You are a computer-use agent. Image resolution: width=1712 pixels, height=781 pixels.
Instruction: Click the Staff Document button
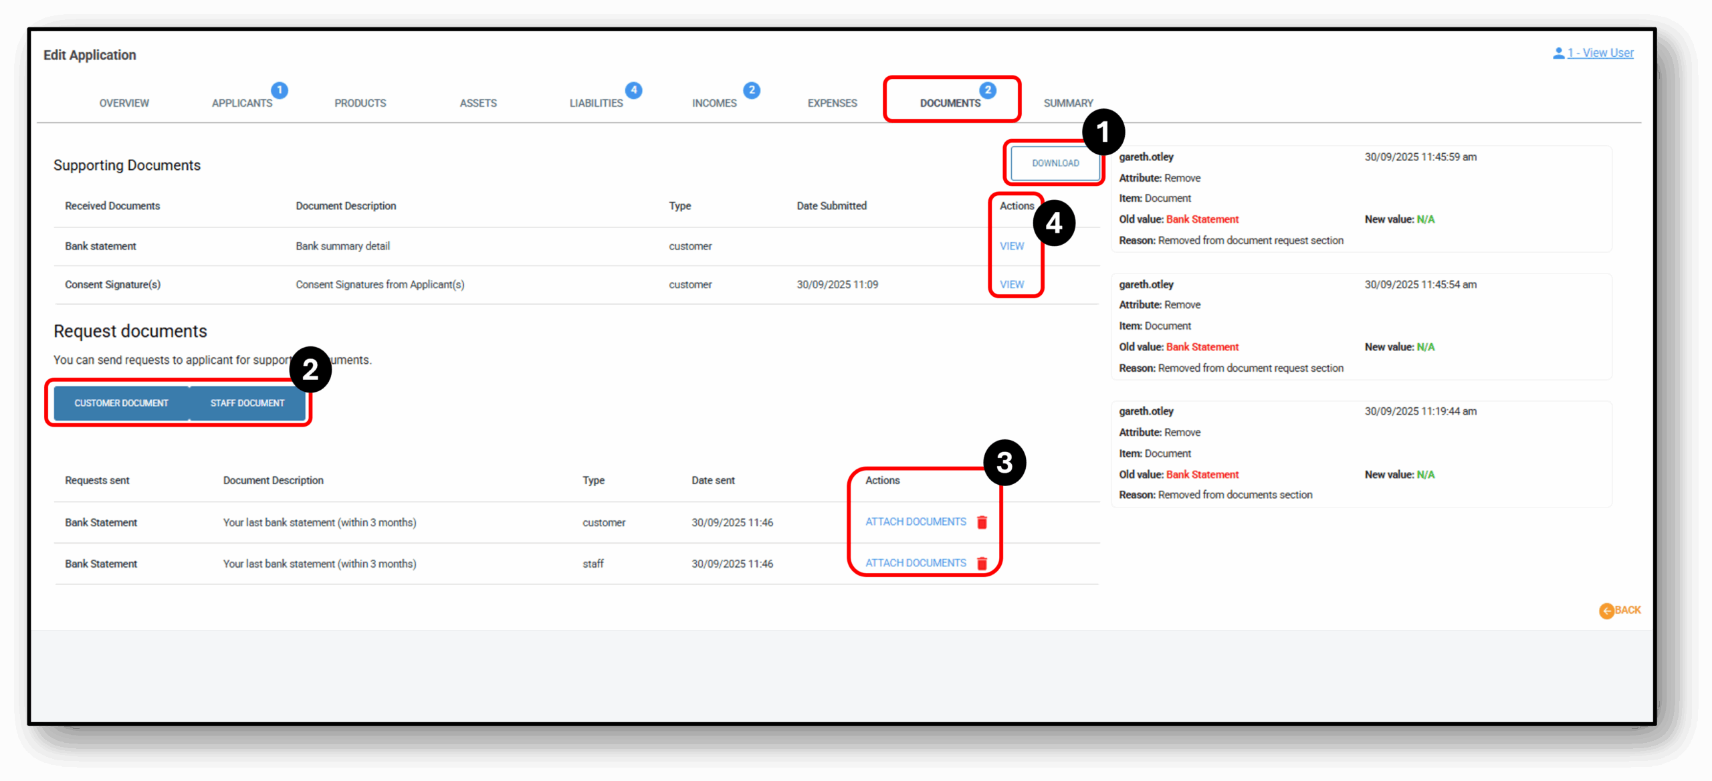(247, 403)
